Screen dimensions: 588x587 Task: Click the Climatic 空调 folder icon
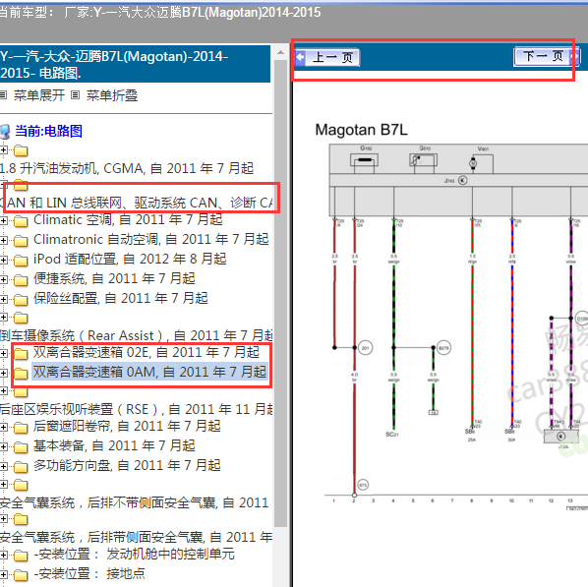click(x=21, y=221)
